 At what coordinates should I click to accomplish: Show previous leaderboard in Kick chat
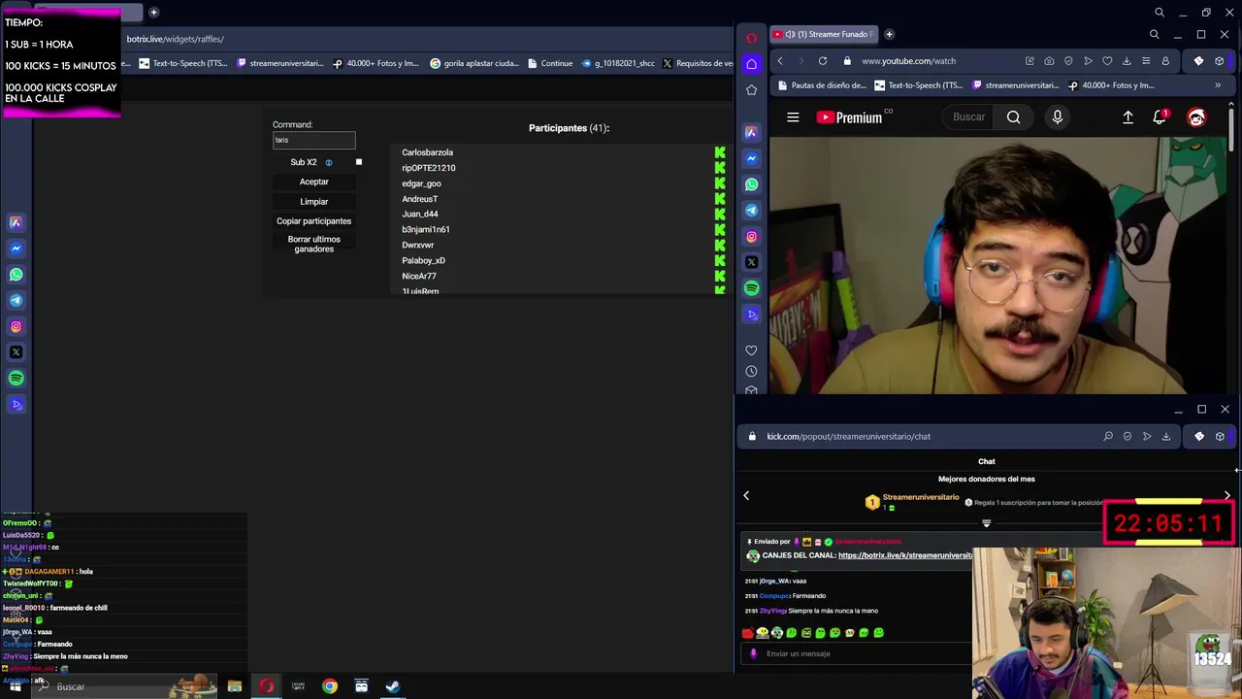click(746, 496)
